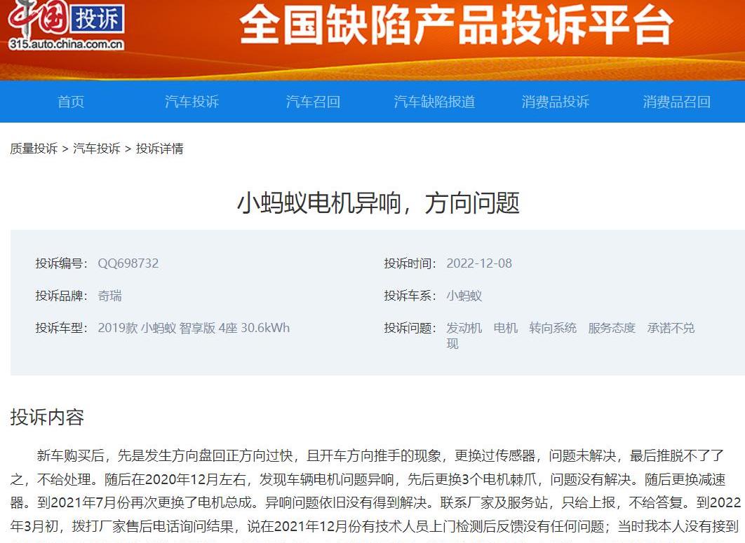Click the brand value 奇瑞
This screenshot has width=745, height=543.
[109, 296]
